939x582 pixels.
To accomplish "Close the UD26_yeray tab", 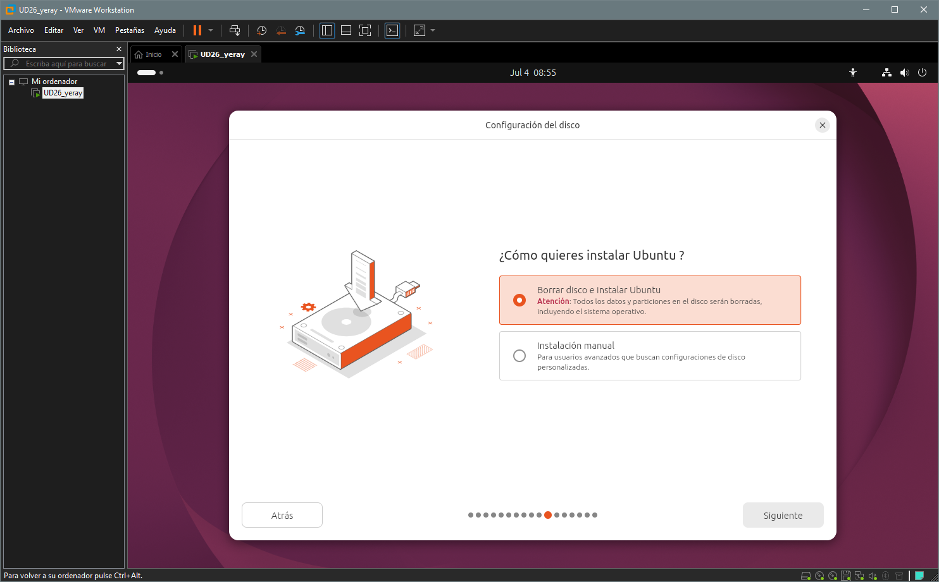I will (x=254, y=54).
